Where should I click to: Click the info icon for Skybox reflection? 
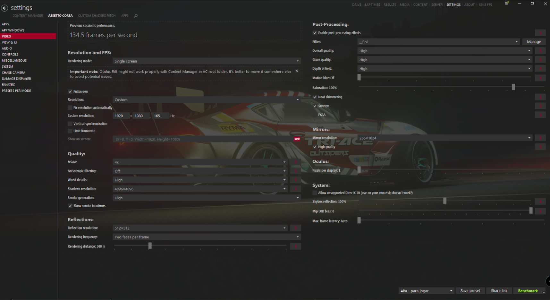pos(540,201)
